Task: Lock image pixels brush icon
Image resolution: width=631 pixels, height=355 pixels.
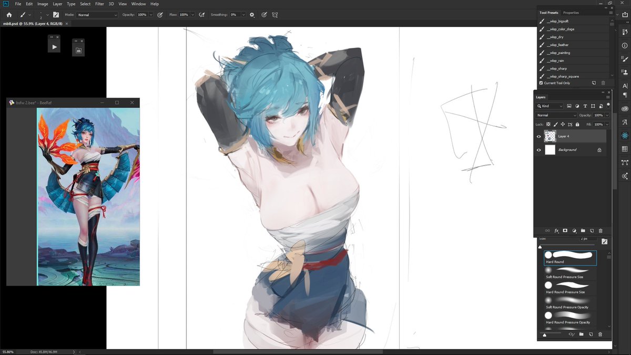Action: pos(555,124)
